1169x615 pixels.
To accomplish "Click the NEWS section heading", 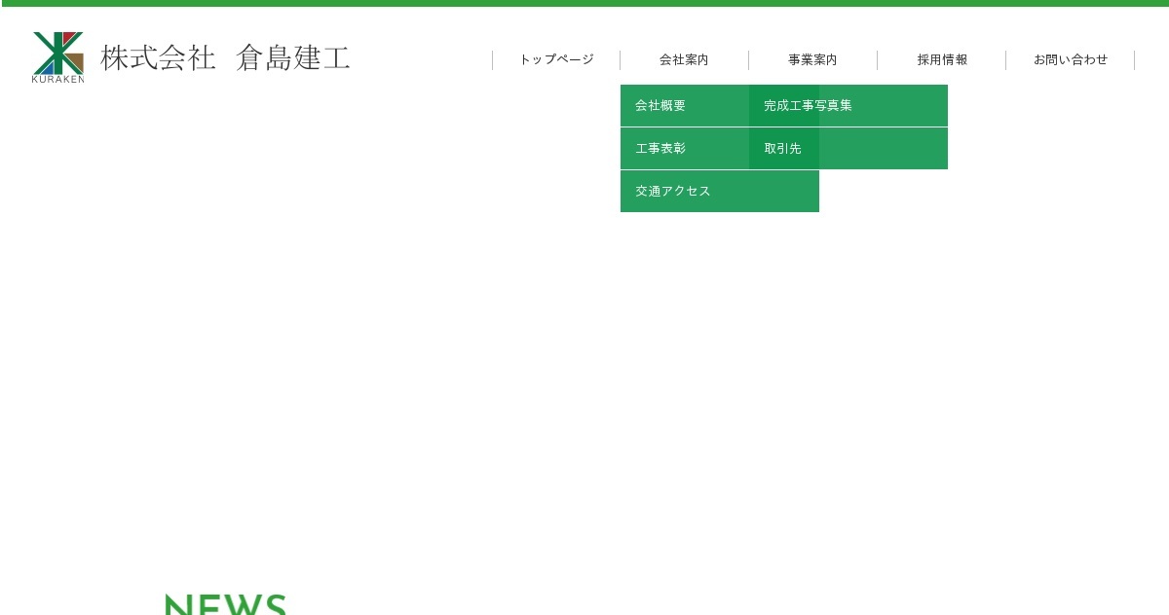I will coord(226,604).
